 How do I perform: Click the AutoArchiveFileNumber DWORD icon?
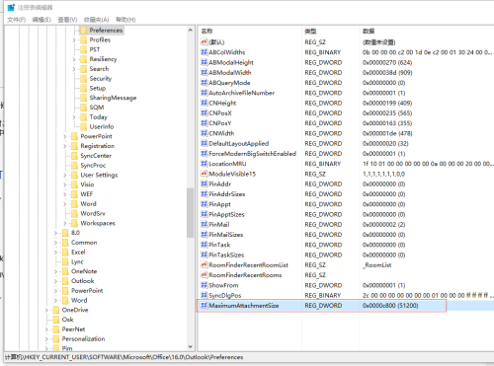[x=205, y=93]
